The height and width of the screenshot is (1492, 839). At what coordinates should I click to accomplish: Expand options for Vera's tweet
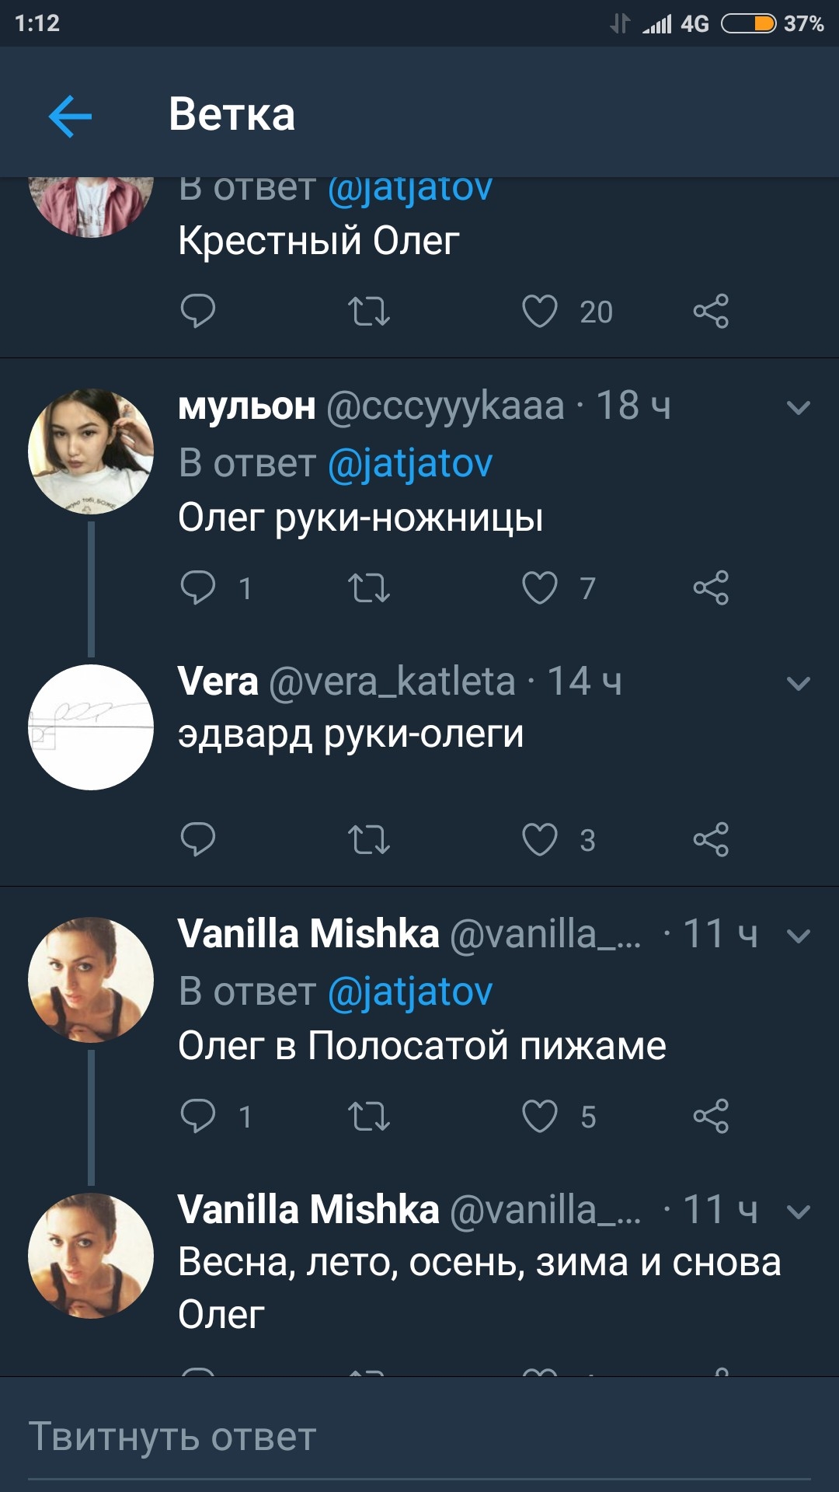(x=799, y=684)
